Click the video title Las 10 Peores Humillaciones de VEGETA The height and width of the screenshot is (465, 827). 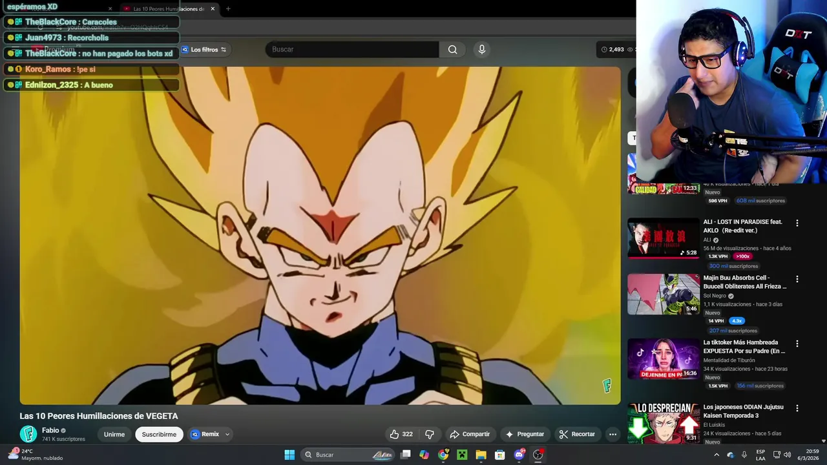[99, 416]
